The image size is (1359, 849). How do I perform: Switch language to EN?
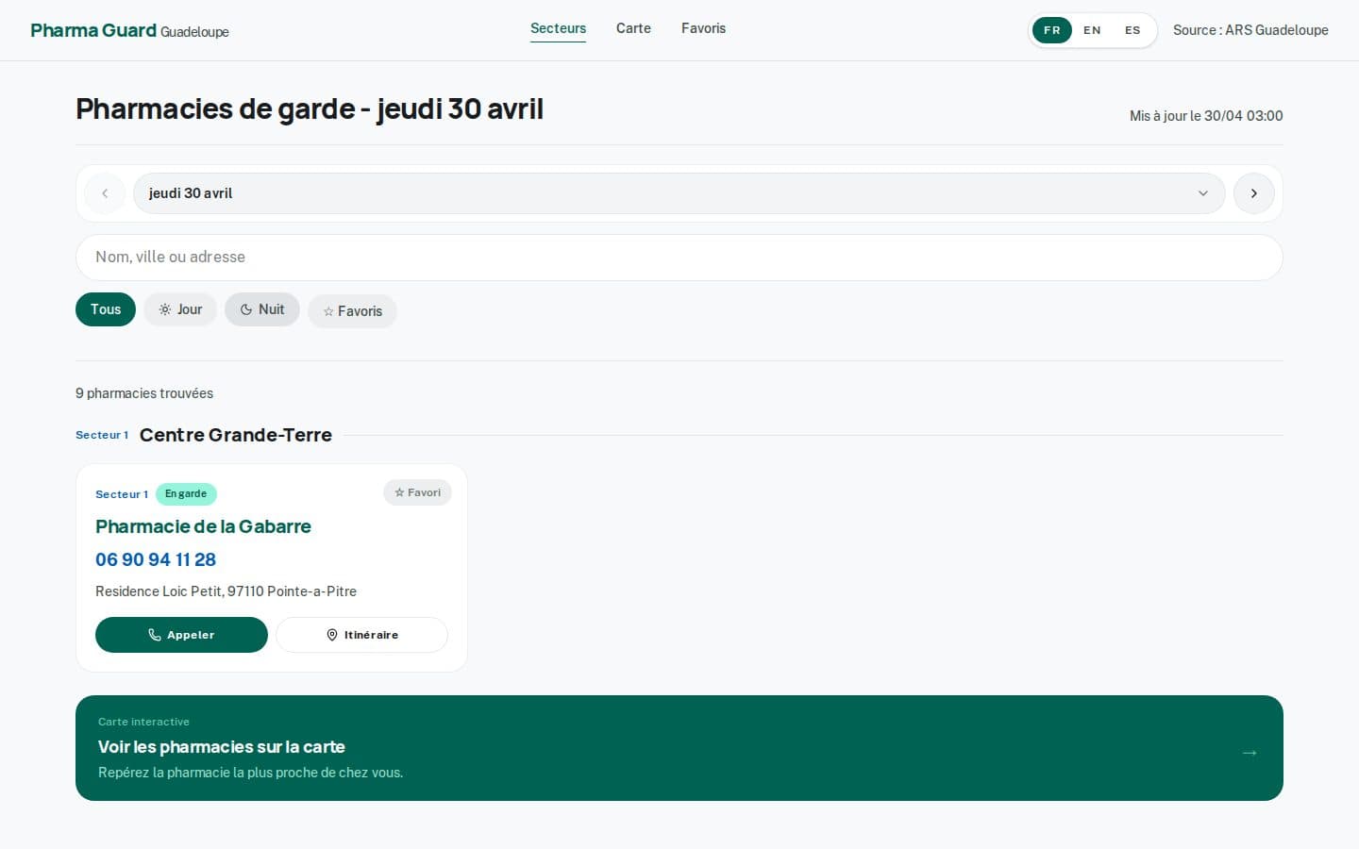(1092, 30)
